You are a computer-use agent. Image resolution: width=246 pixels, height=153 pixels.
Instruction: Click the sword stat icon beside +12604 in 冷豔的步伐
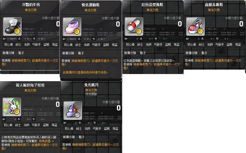tap(4, 39)
